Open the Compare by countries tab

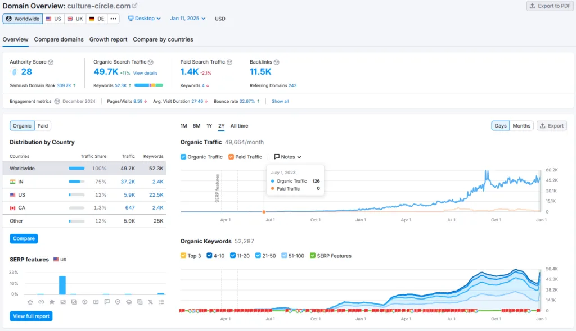click(x=163, y=39)
